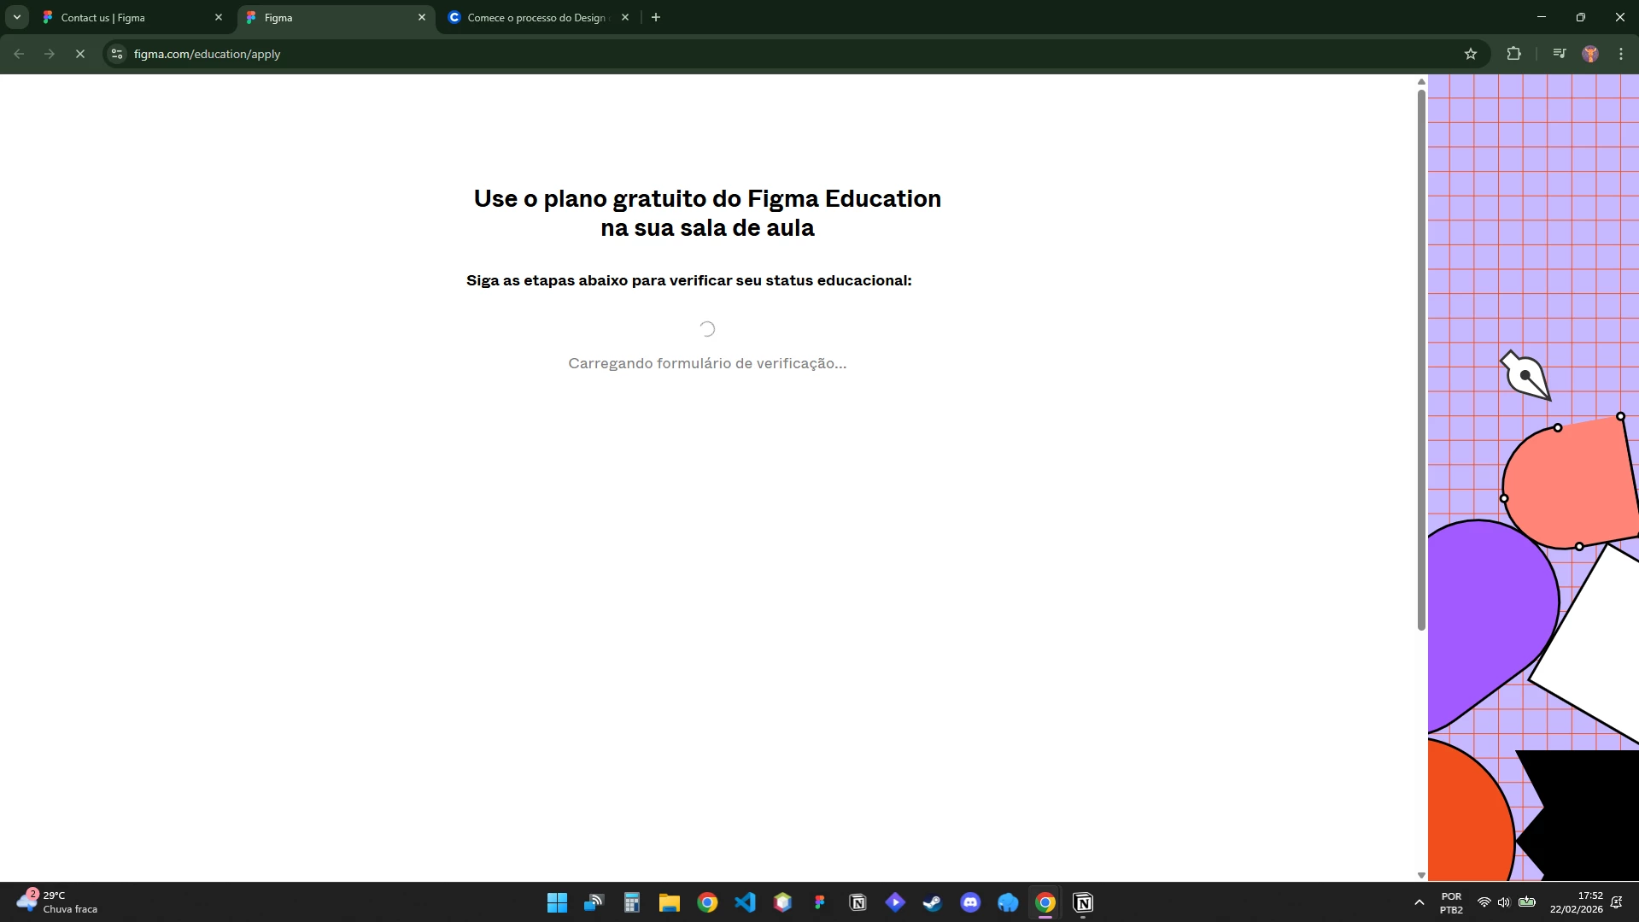Open the volume speaker icon in tray
The height and width of the screenshot is (922, 1639).
(1504, 902)
